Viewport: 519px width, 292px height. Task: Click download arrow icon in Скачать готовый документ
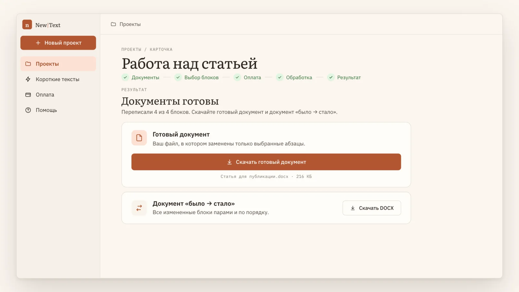coord(229,162)
